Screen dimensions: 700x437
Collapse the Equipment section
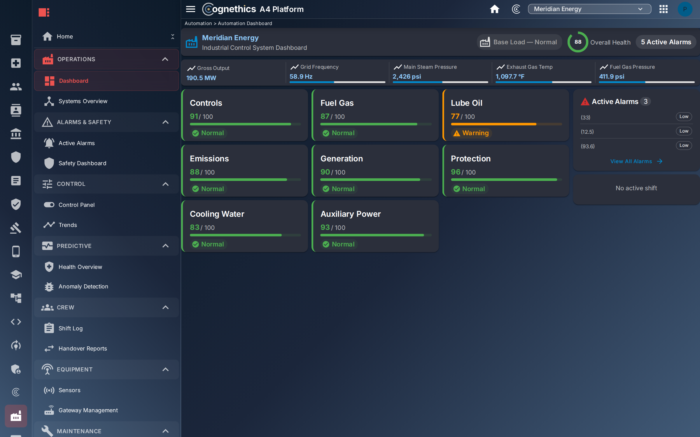(x=165, y=369)
